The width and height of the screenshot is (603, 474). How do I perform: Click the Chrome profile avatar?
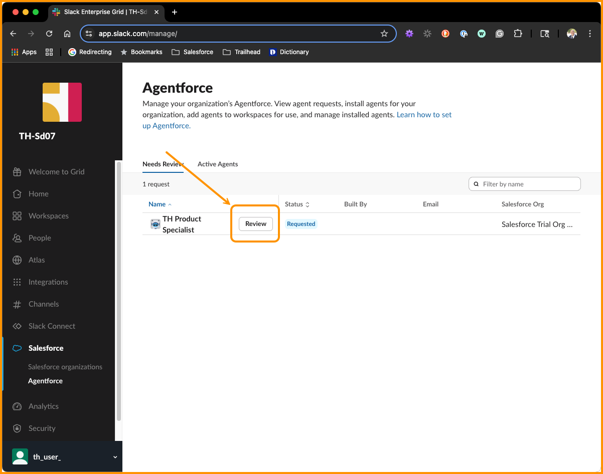pyautogui.click(x=572, y=34)
